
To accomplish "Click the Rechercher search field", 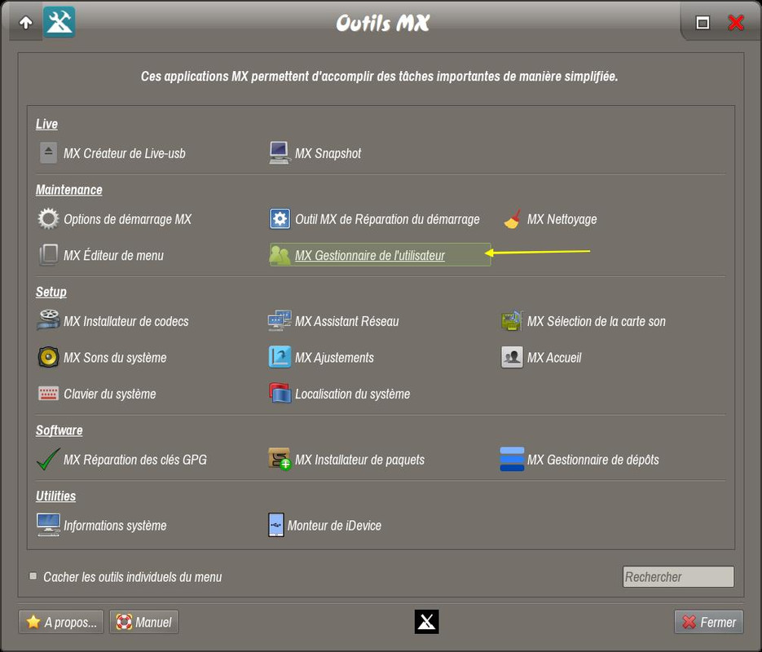I will (x=678, y=577).
